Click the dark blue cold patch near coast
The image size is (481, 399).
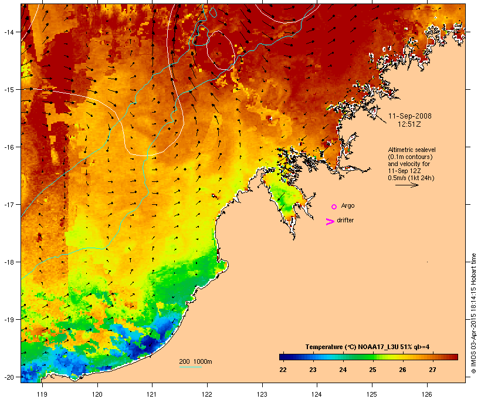click(148, 344)
